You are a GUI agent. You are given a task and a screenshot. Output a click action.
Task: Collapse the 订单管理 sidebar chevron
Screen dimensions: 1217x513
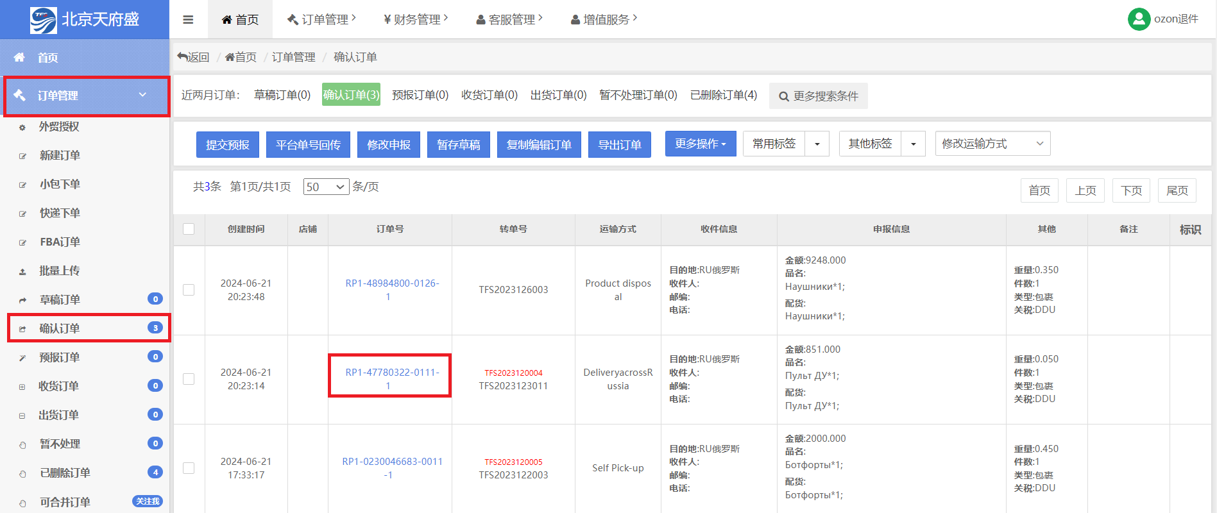142,94
